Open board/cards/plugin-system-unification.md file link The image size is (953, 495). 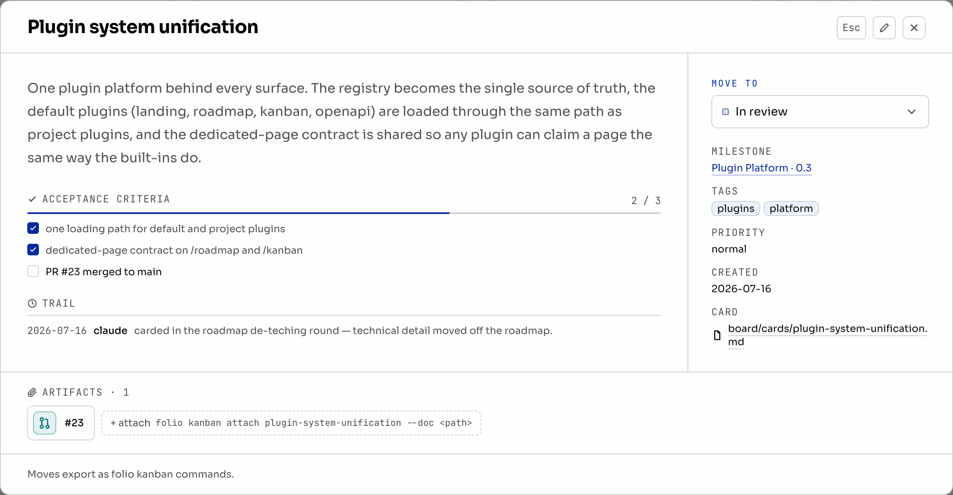pyautogui.click(x=827, y=335)
